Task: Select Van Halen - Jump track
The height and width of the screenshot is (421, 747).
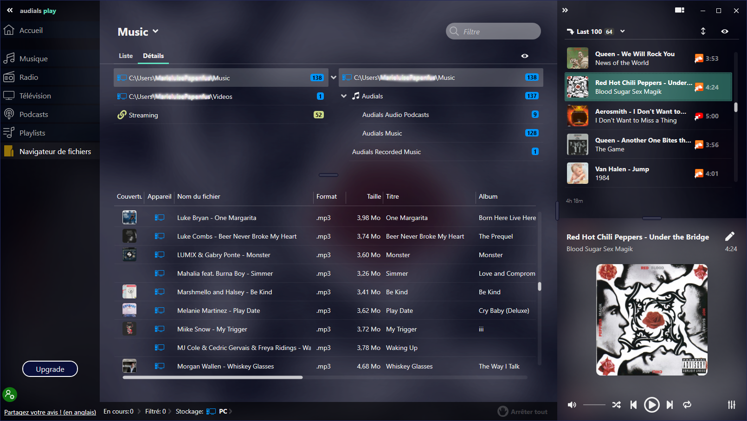Action: pyautogui.click(x=648, y=173)
